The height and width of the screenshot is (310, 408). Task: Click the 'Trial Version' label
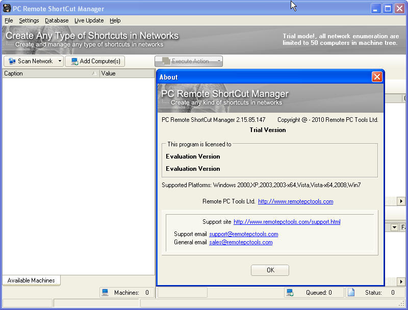[x=268, y=130]
